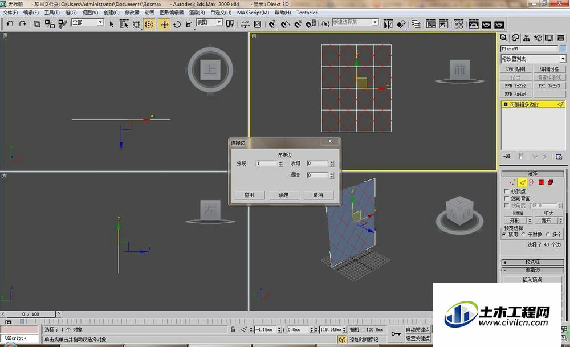The width and height of the screenshot is (570, 347).
Task: Select the Vertex sub-object level icon
Action: coord(512,182)
